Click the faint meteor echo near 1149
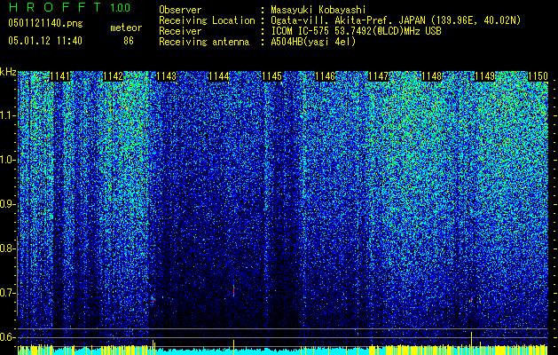 (472, 300)
